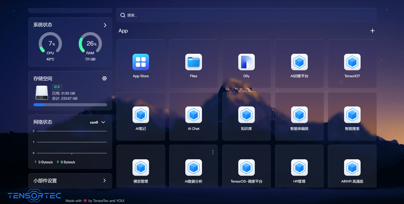Launch the 智能搜索 app
The width and height of the screenshot is (404, 204).
point(352,115)
